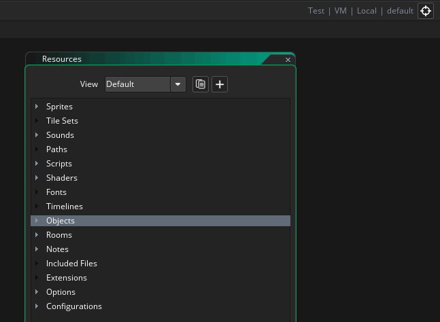Screen dimensions: 440x322
Task: Select the Shaders resource folder
Action: click(x=61, y=178)
